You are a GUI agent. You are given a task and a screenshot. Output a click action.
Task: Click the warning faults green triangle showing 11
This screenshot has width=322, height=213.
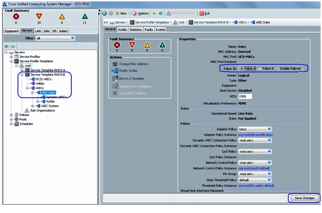(x=84, y=16)
